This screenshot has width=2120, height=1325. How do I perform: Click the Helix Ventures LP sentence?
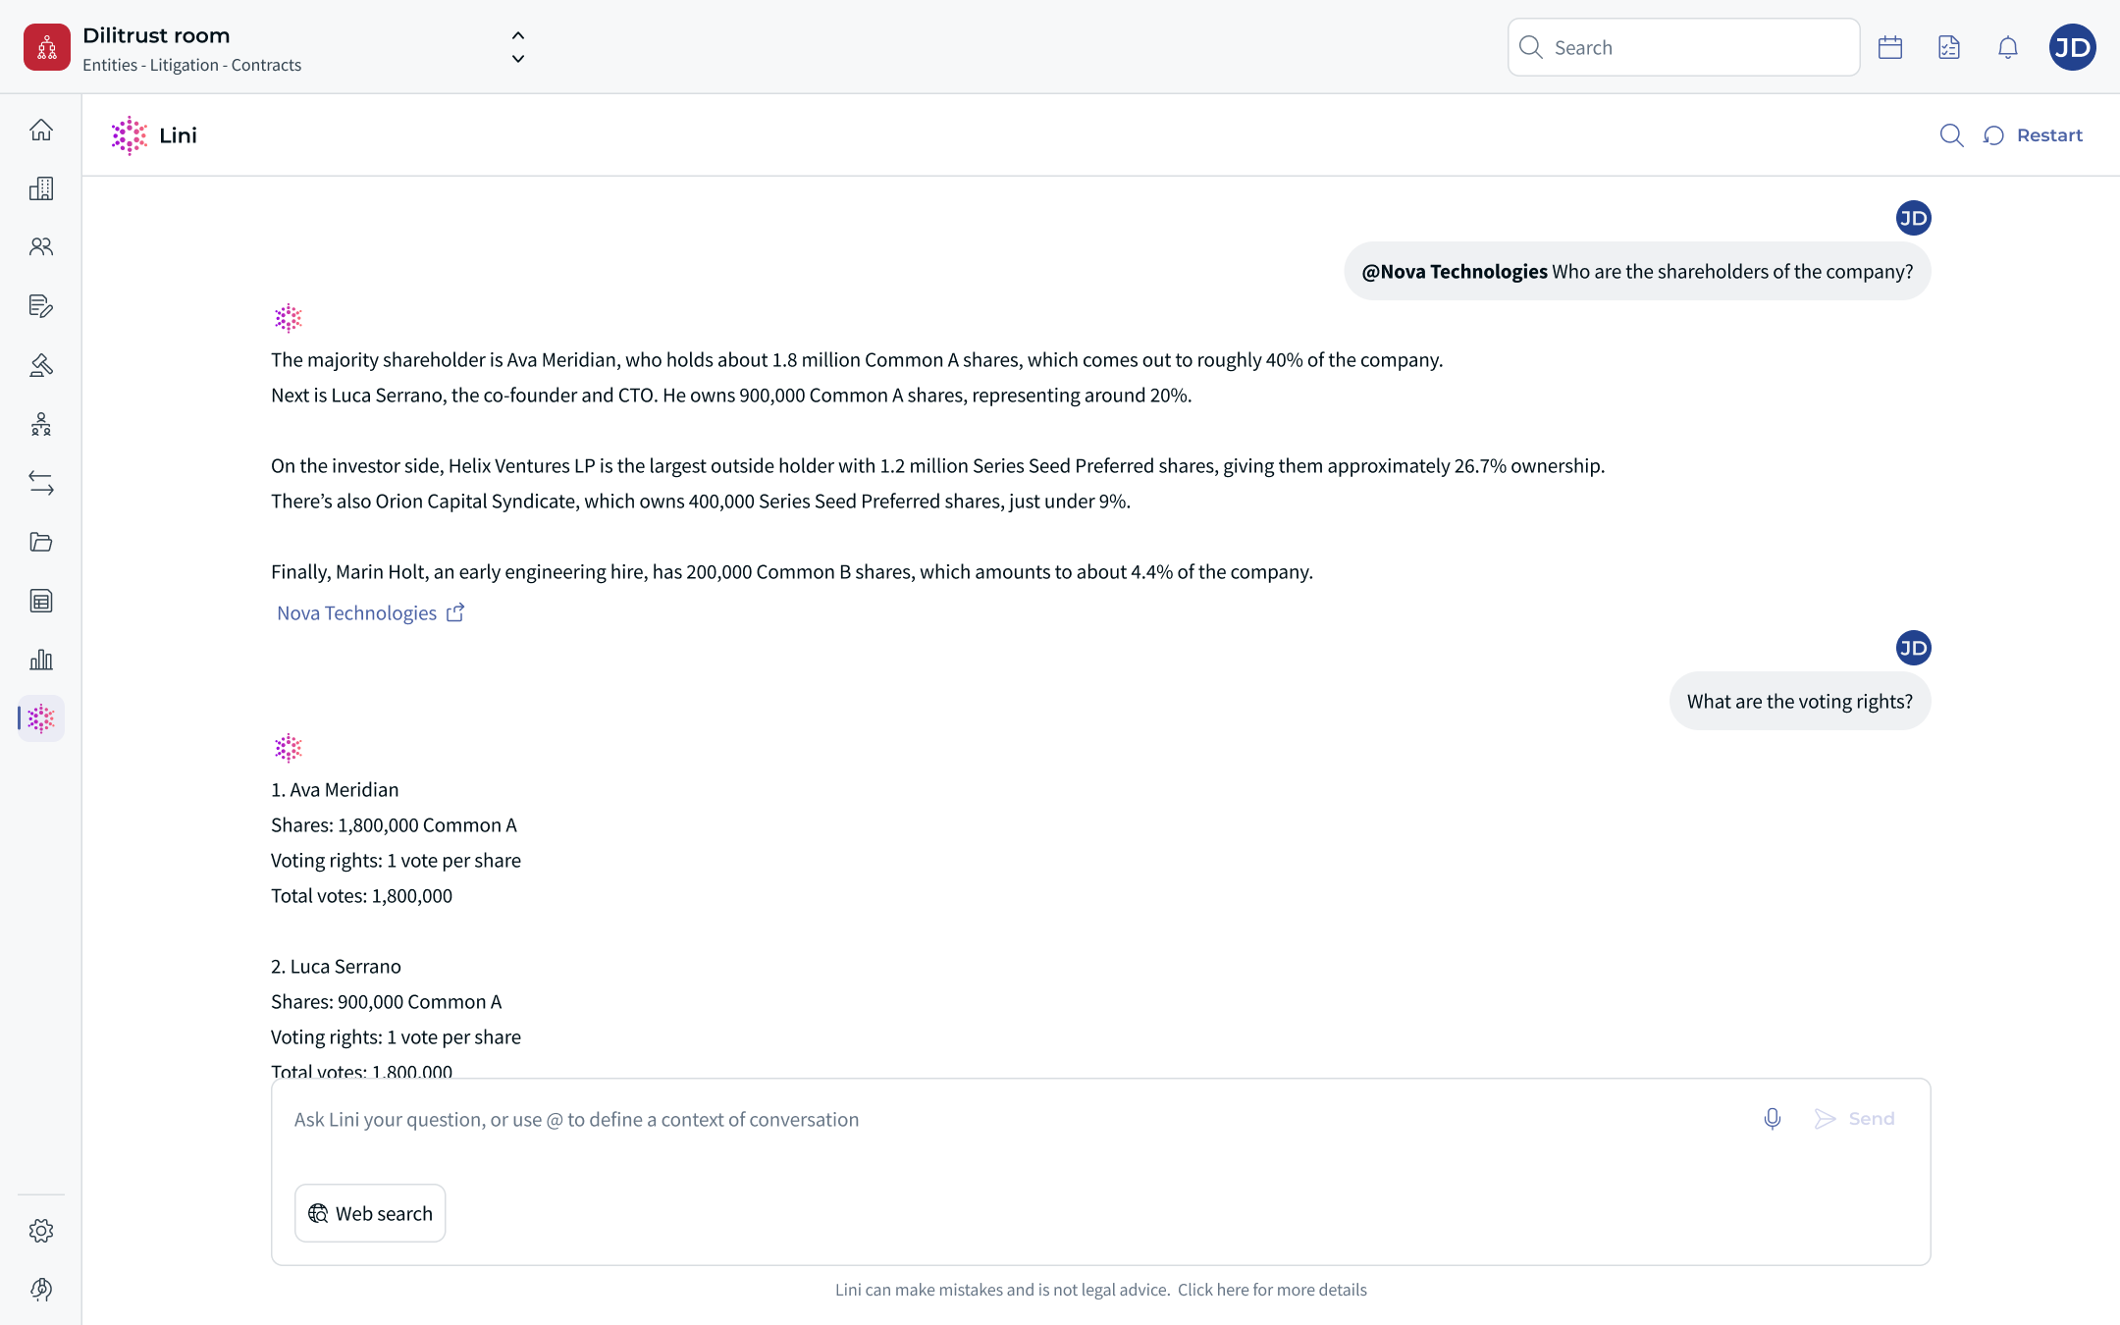pos(937,466)
